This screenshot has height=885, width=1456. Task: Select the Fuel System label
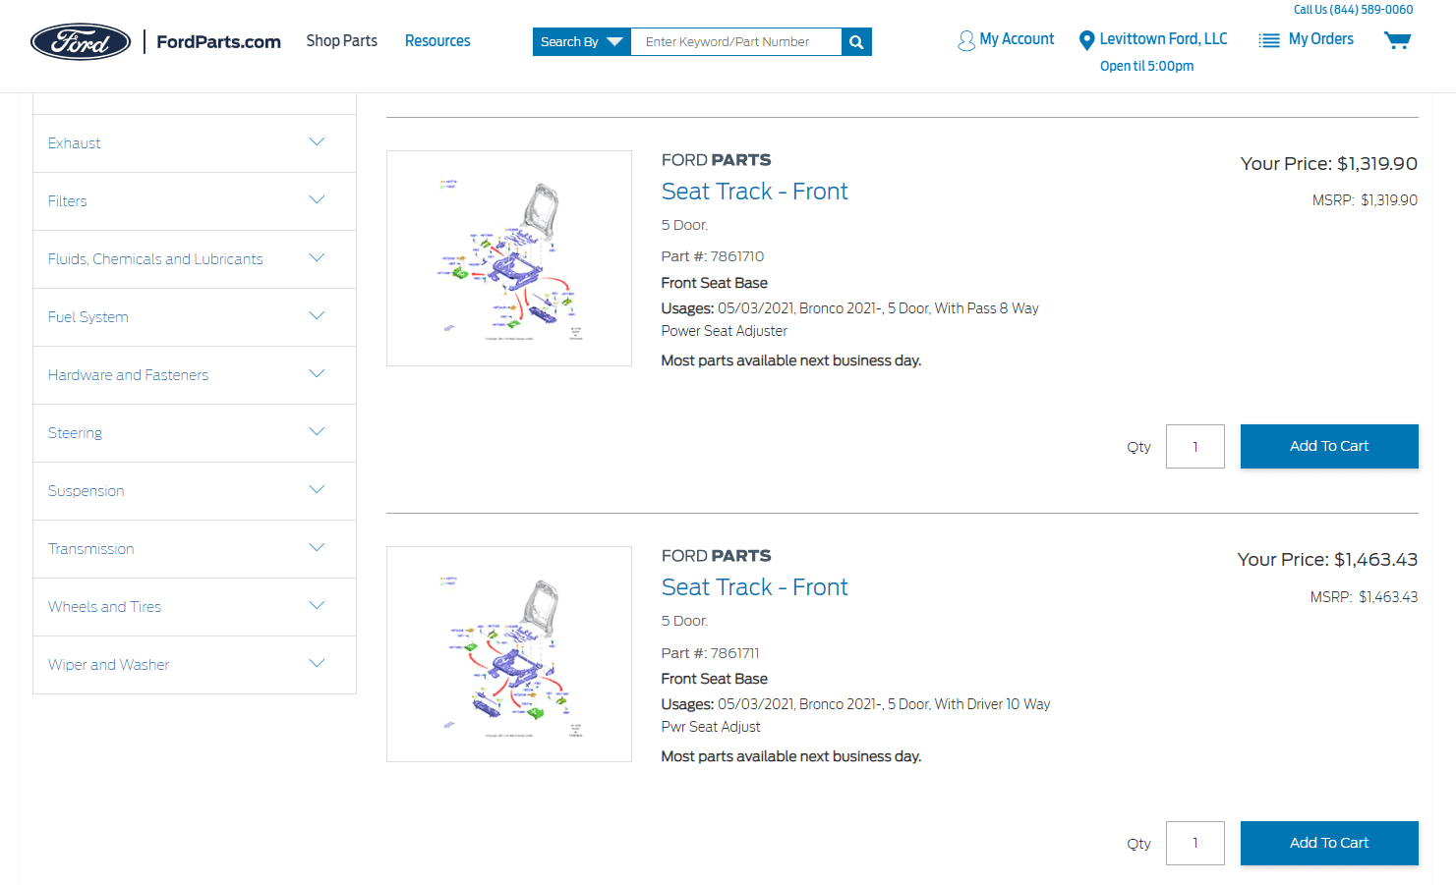[x=88, y=317]
